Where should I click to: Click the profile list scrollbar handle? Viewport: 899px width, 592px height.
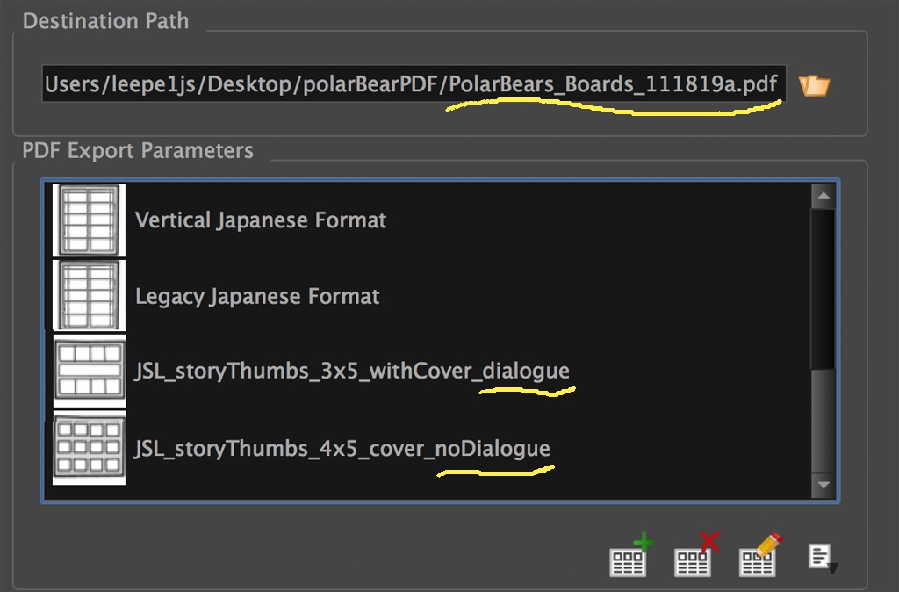tap(823, 422)
